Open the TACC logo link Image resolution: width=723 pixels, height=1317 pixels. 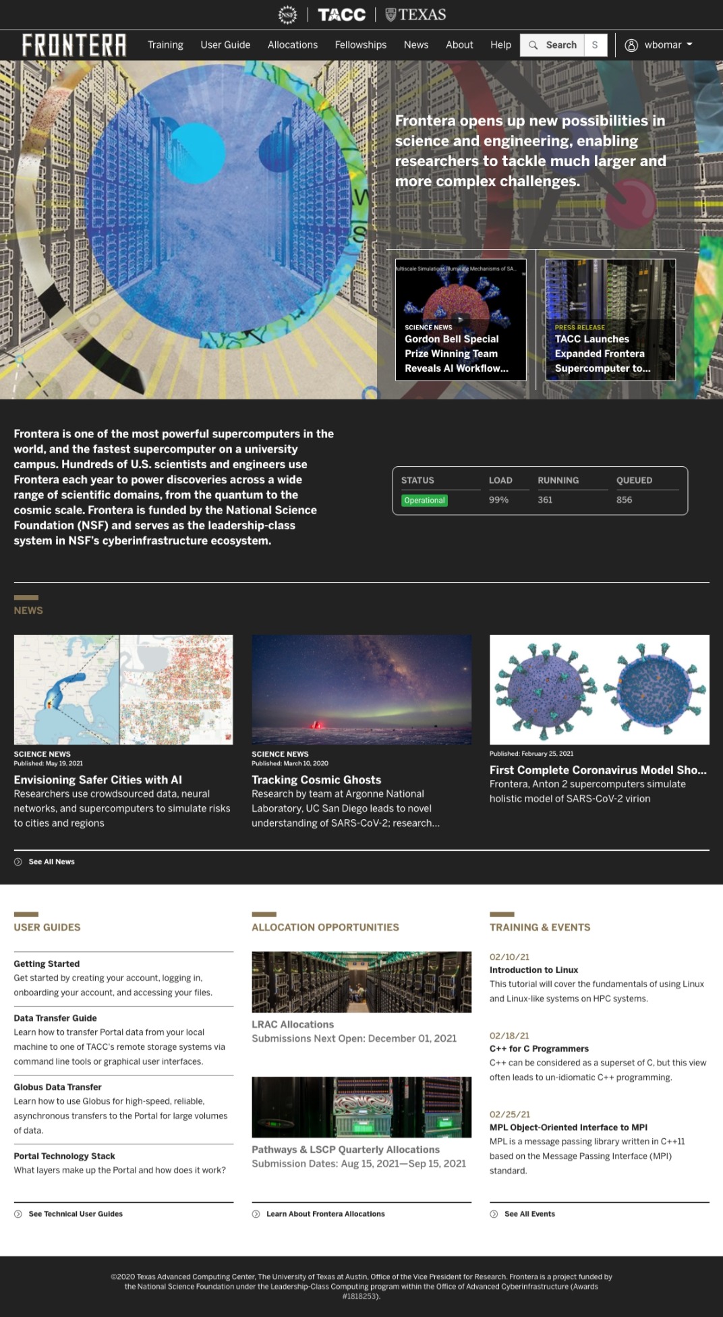341,14
